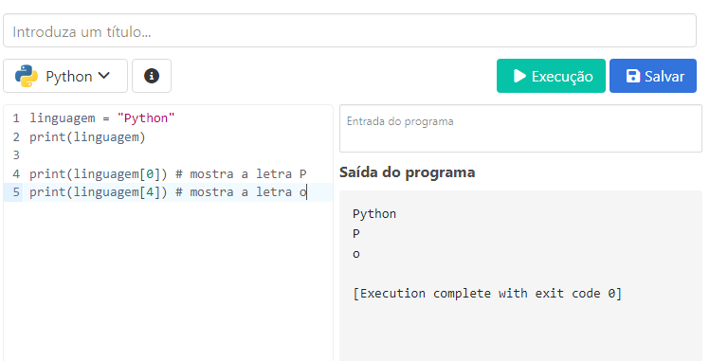
Task: Click line number 5 in the gutter
Action: pos(16,192)
